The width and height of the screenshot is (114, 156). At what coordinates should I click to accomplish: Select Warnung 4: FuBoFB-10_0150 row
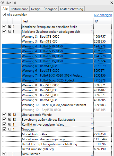pos(57,46)
